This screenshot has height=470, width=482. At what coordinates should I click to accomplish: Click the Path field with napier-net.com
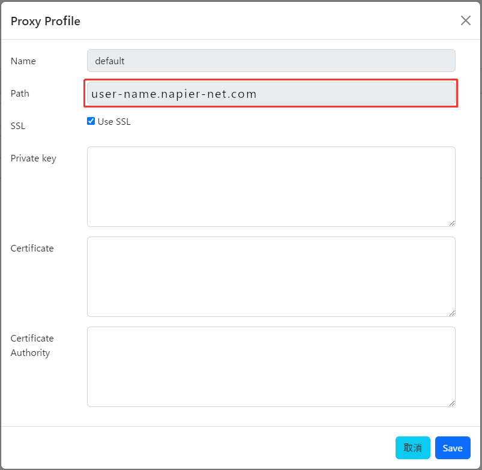pyautogui.click(x=271, y=93)
